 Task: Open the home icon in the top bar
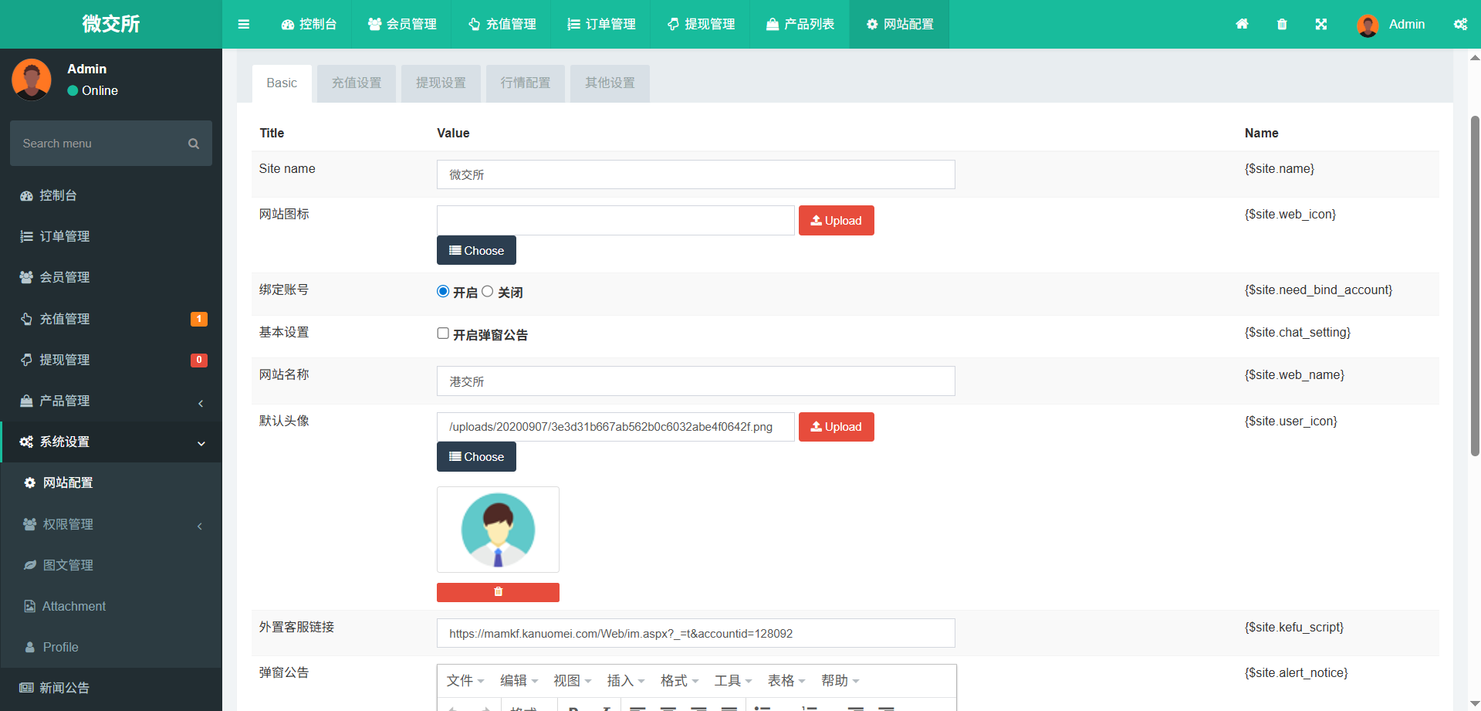(1242, 24)
